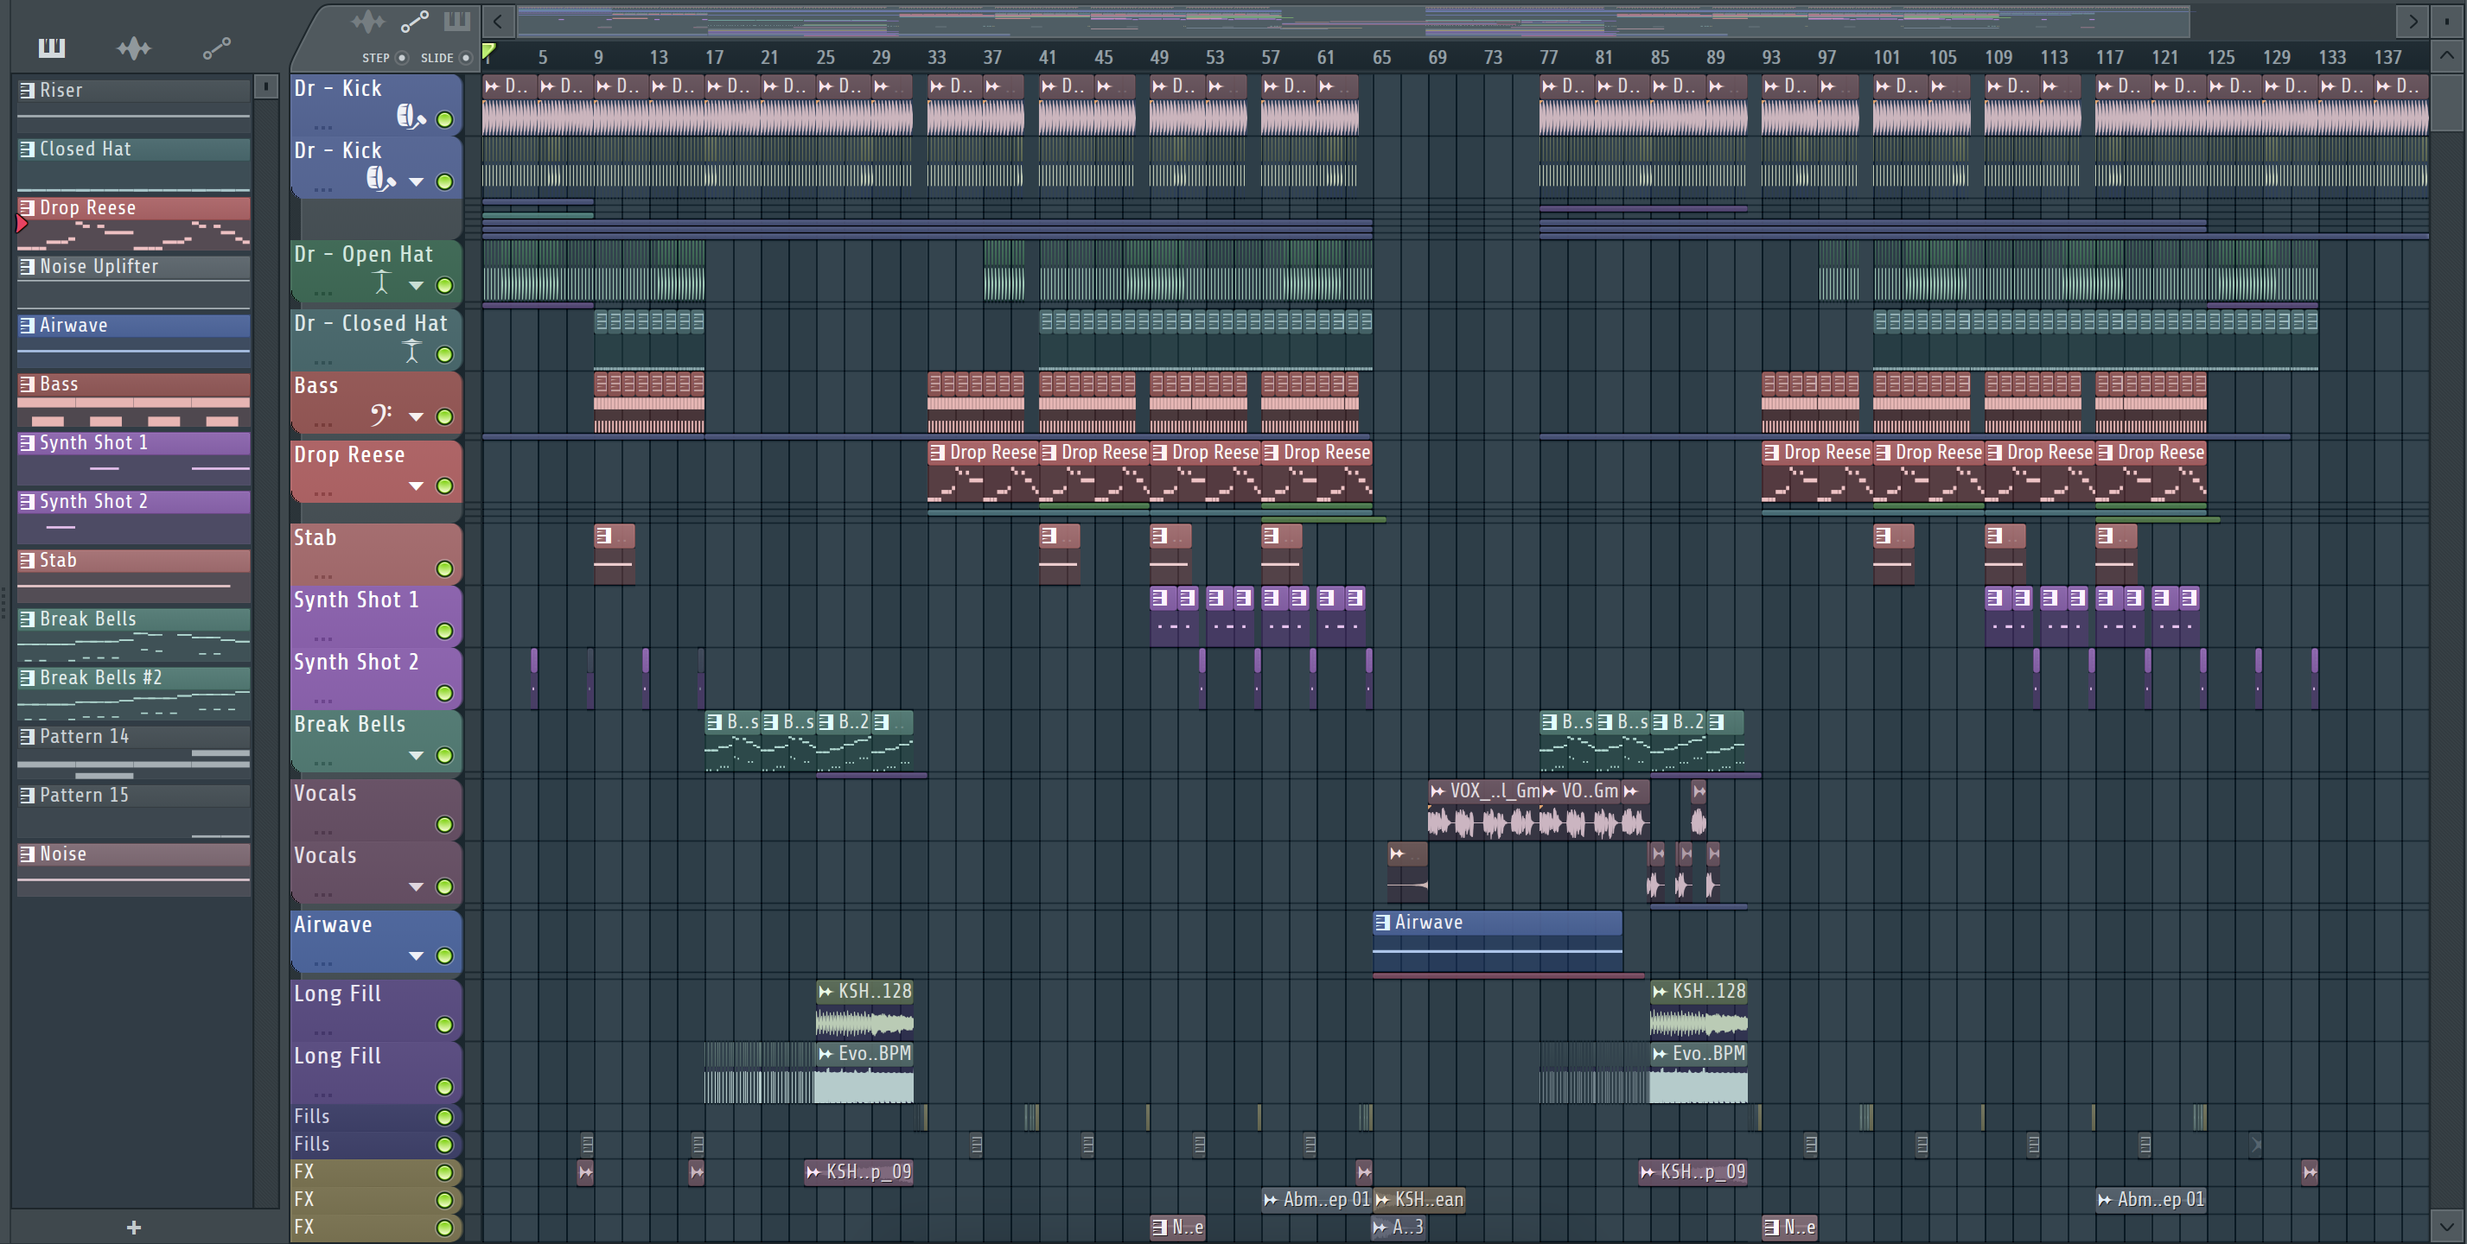Screen dimensions: 2467x1244
Task: Open Break Bells track dropdown arrow
Action: click(416, 756)
